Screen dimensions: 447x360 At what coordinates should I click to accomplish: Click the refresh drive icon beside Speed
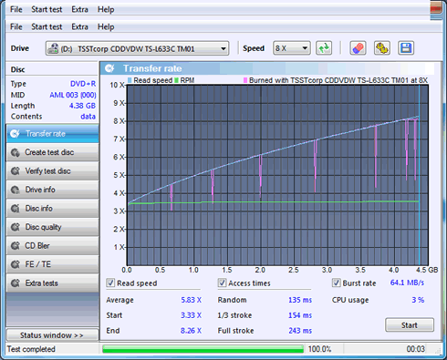click(324, 48)
